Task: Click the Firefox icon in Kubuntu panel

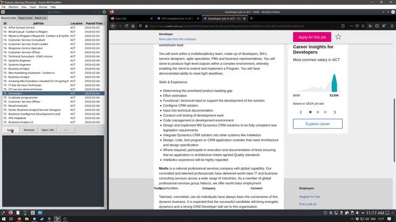Action: click(11, 213)
